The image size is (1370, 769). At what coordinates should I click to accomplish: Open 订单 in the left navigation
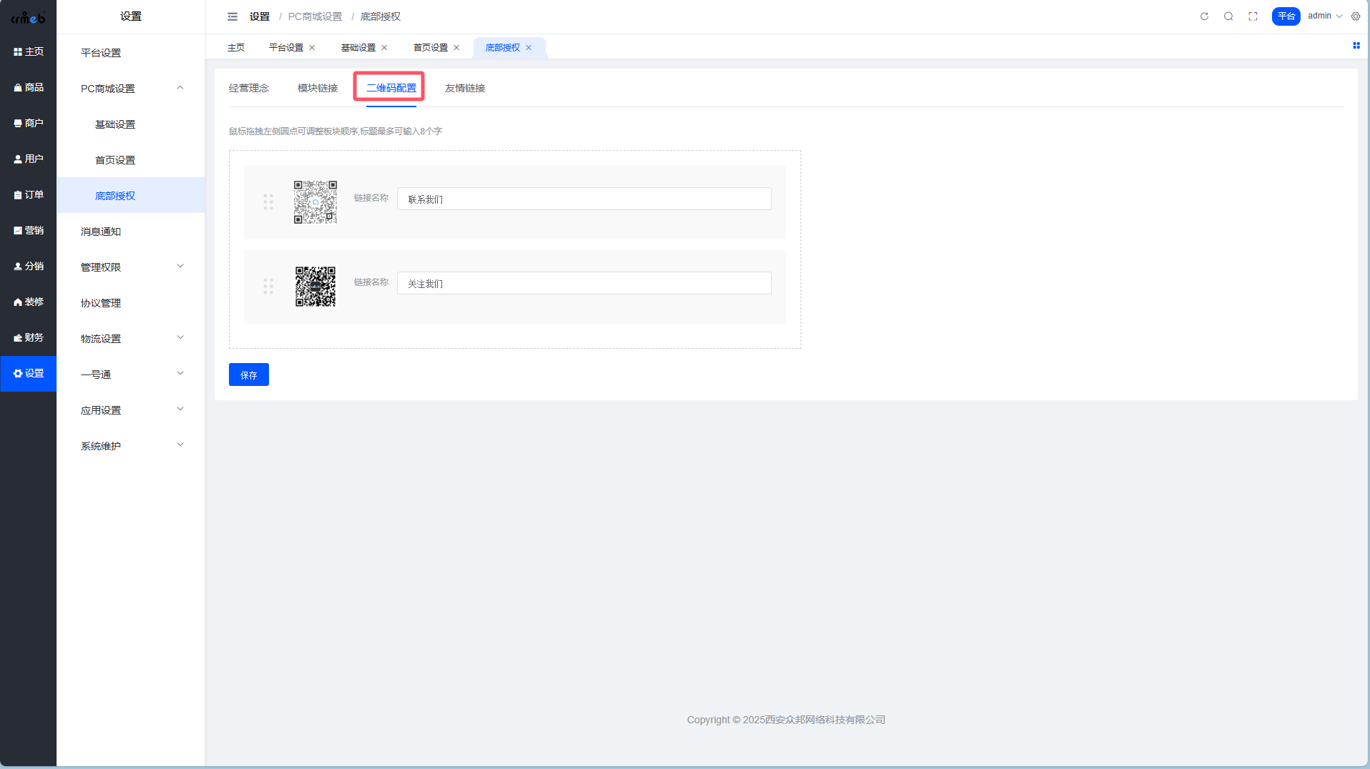click(x=29, y=194)
